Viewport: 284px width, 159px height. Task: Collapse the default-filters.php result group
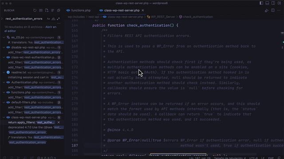click(4, 102)
